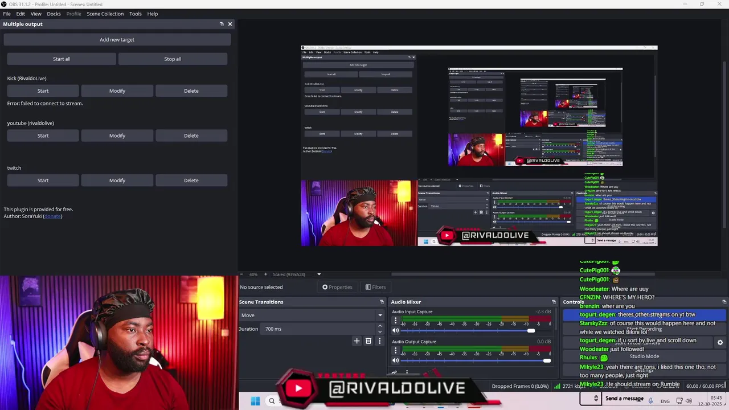The width and height of the screenshot is (729, 410).
Task: Open the Docks menu
Action: (x=54, y=14)
